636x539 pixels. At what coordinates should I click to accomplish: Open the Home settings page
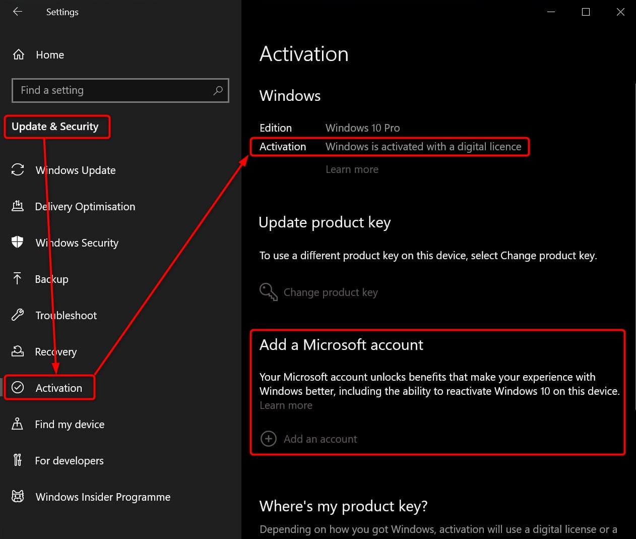(x=50, y=54)
